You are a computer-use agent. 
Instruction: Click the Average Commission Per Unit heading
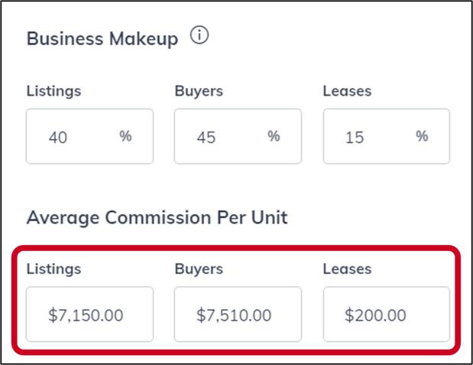(157, 217)
